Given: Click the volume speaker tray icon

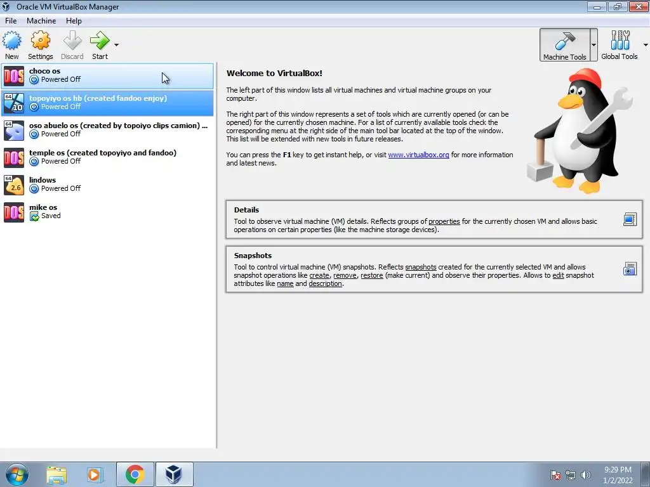Looking at the screenshot, I should point(585,475).
